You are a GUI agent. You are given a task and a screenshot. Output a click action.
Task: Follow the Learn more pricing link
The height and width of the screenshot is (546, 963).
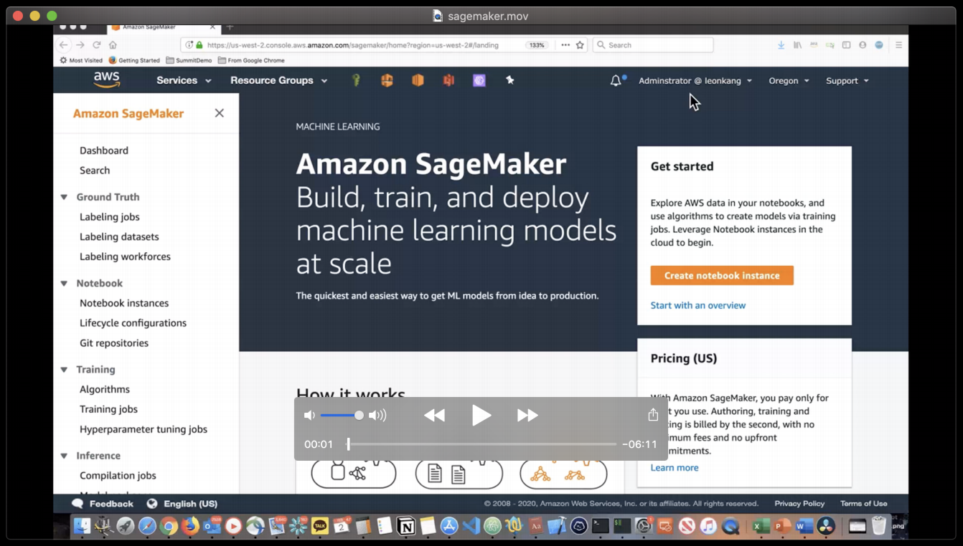[675, 467]
